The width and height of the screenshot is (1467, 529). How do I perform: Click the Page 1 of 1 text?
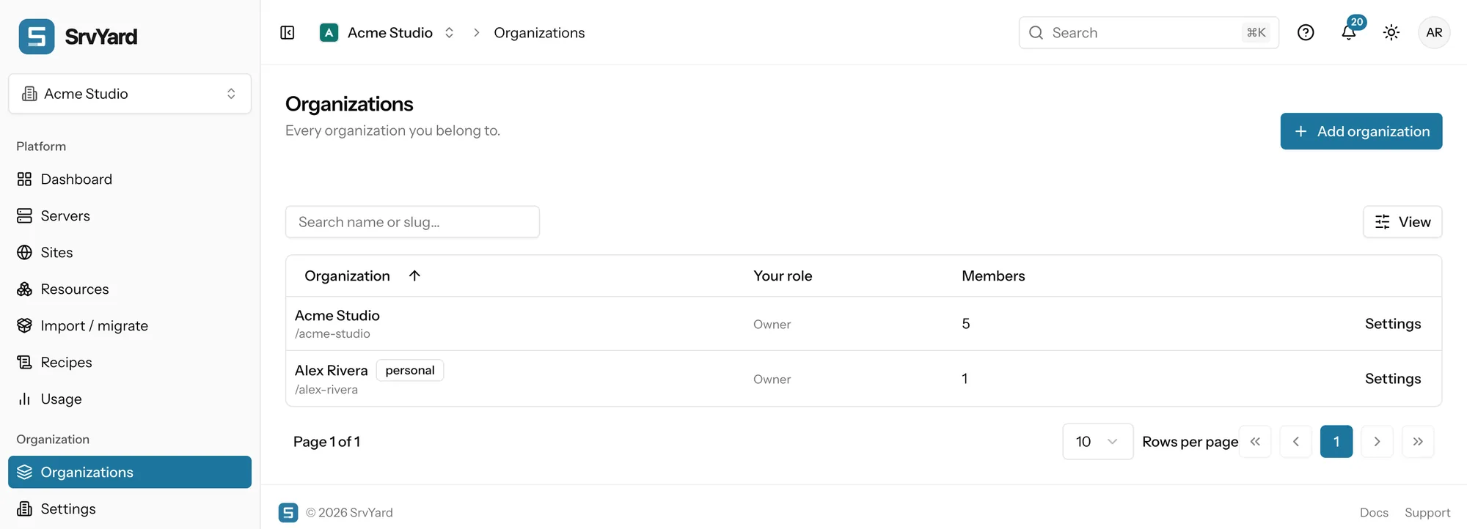click(326, 441)
